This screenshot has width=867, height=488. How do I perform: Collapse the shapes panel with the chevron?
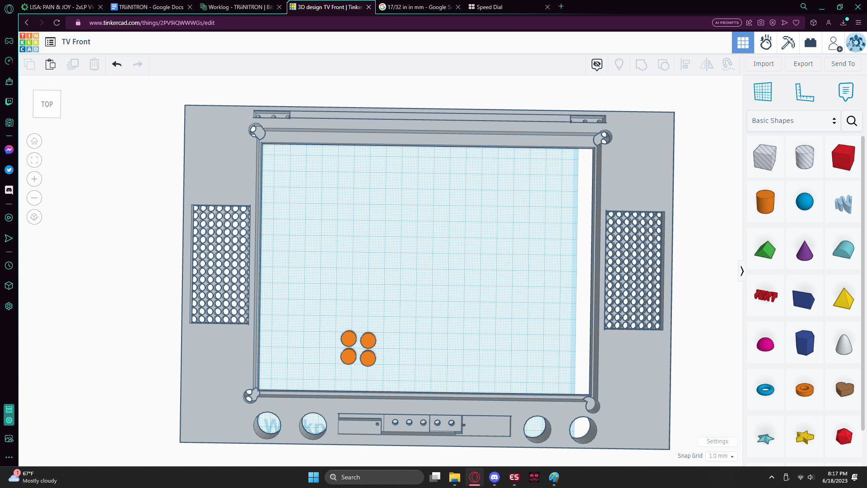tap(741, 271)
